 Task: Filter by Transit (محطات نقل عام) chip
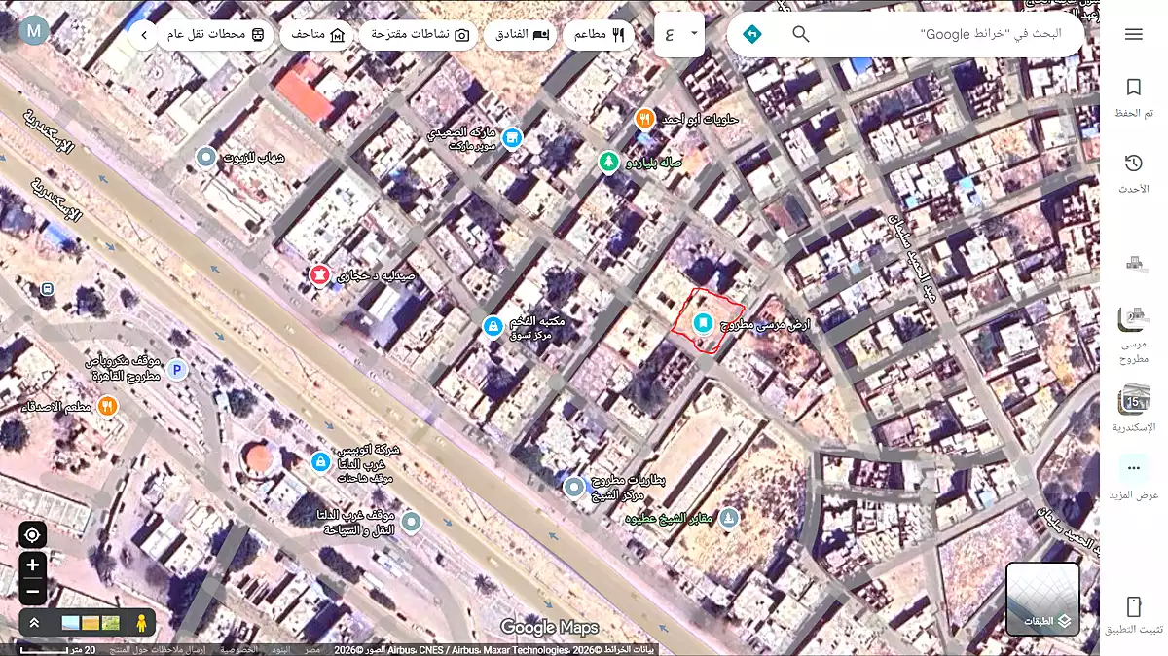point(216,35)
